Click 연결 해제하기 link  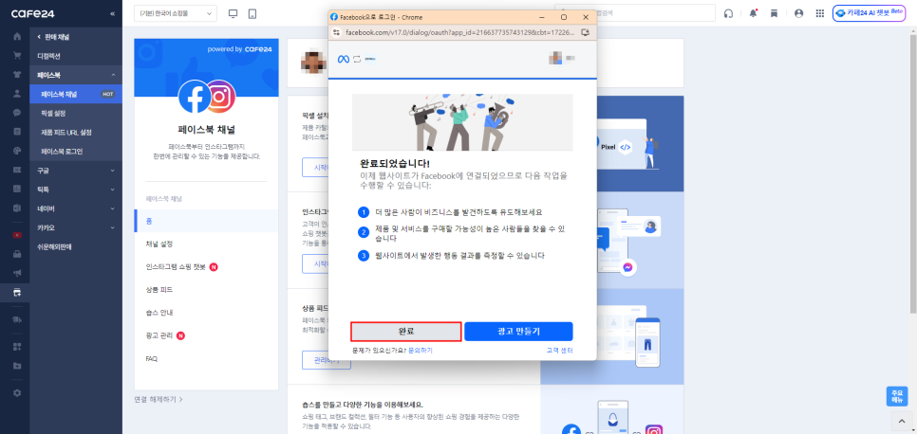[x=159, y=400]
